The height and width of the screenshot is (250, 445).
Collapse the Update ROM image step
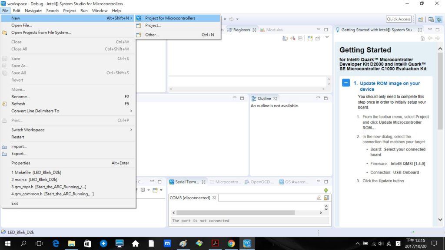(x=345, y=83)
